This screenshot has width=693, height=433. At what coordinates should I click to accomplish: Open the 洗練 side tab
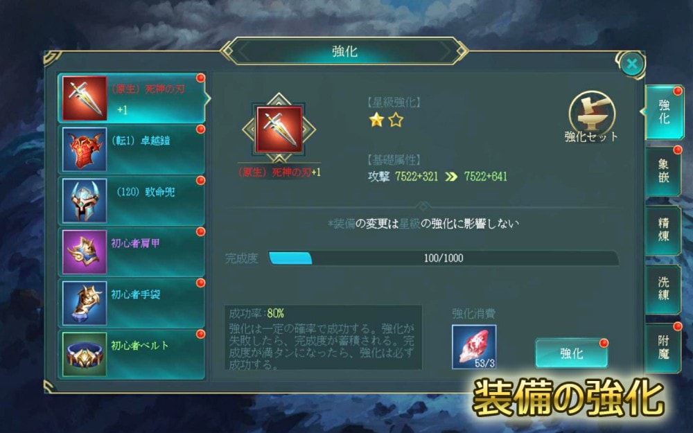tap(663, 289)
